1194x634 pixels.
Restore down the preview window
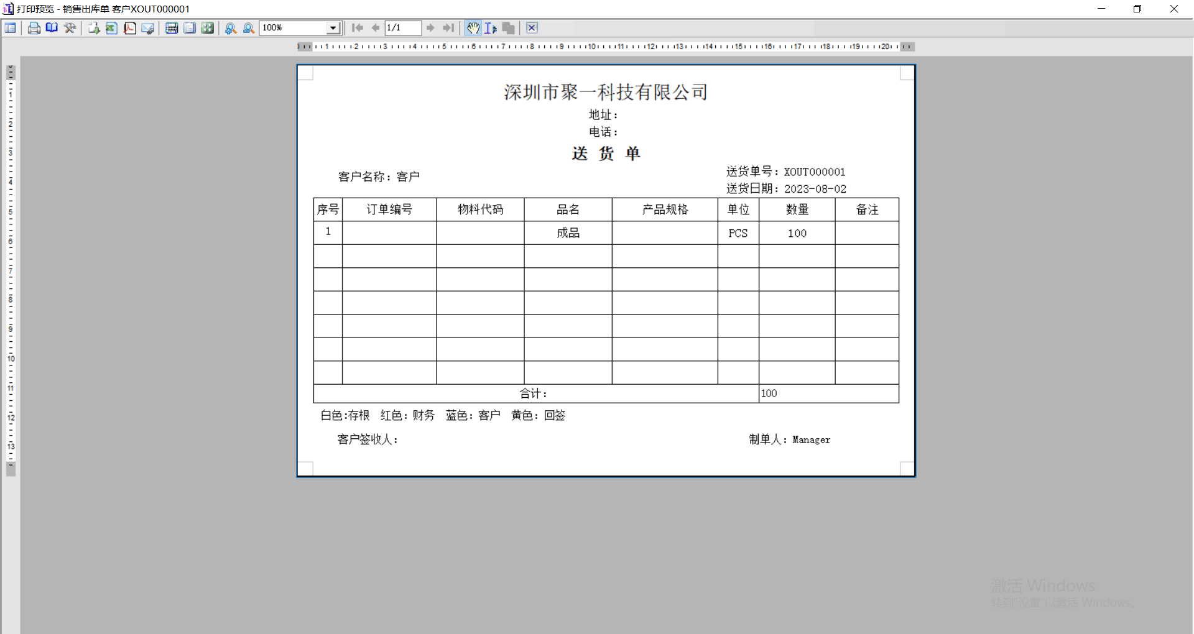pyautogui.click(x=1137, y=9)
